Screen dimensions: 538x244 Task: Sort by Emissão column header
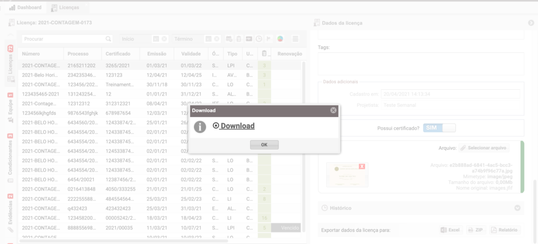157,54
